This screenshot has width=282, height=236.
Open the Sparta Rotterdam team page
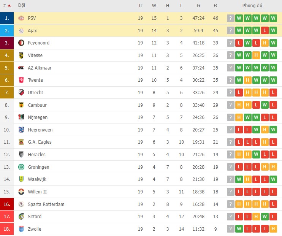tap(46, 204)
